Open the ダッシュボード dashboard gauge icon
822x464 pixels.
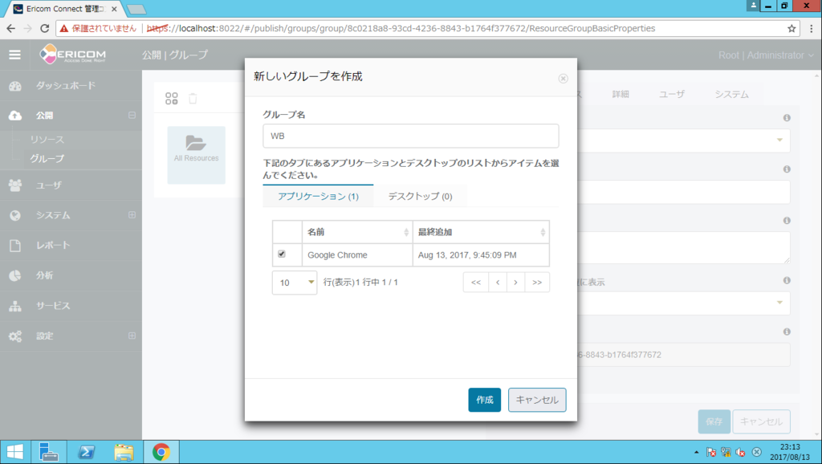(x=16, y=84)
